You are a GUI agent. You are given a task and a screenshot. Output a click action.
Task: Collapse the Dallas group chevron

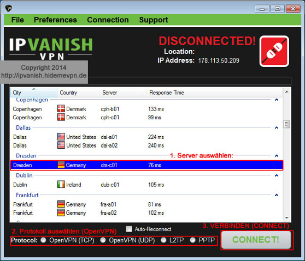tap(277, 128)
